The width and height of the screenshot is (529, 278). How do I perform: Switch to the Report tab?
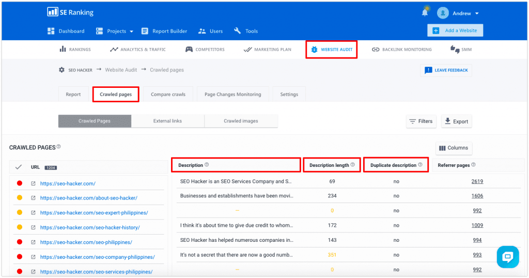point(73,94)
